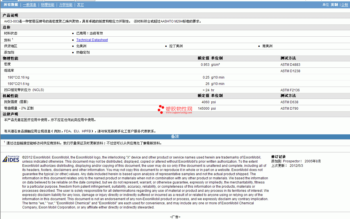Select ASTM D638 test method text
The width and height of the screenshot is (350, 219).
[289, 102]
